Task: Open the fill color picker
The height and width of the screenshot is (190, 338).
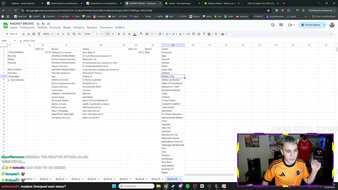Action: 141,34
